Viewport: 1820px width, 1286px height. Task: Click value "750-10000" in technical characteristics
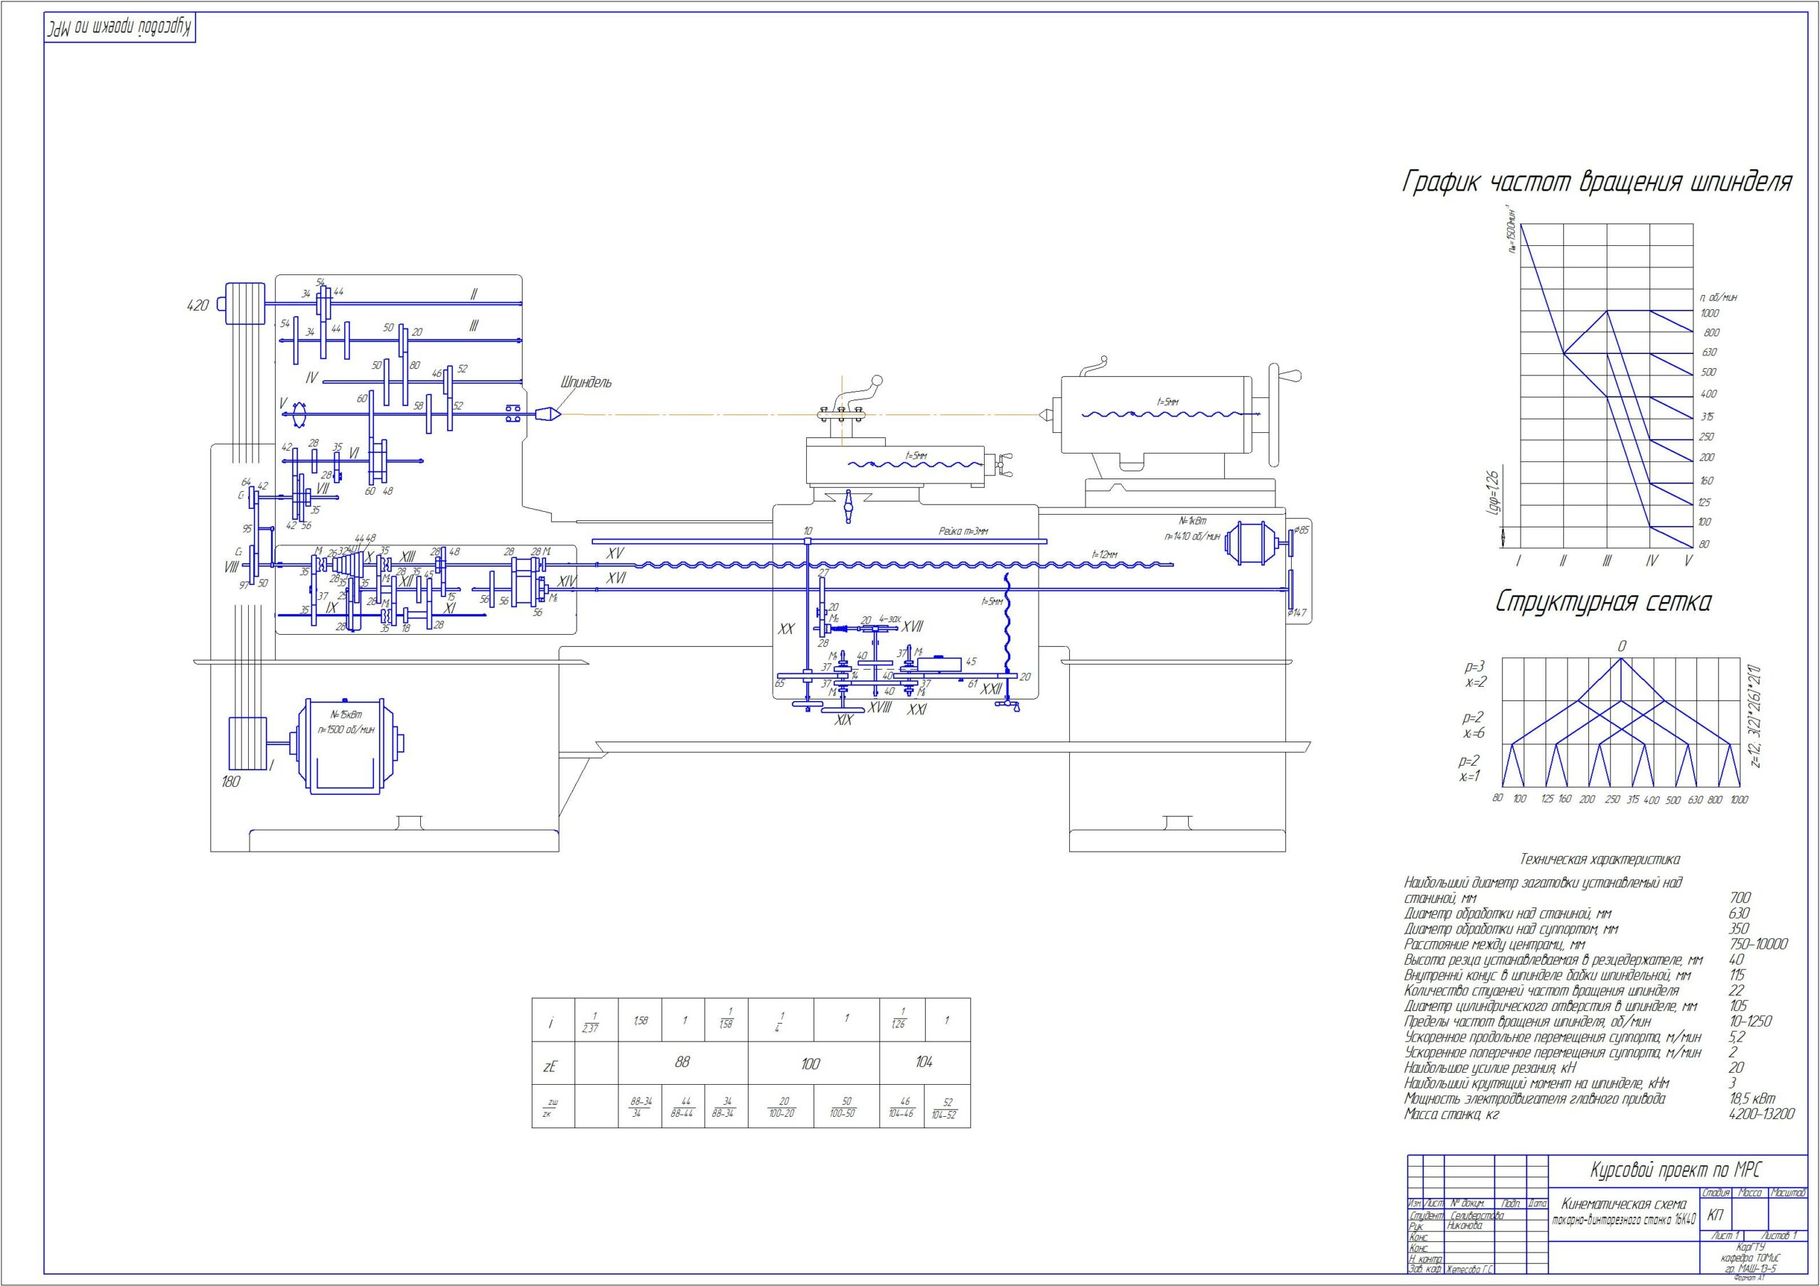[1758, 944]
